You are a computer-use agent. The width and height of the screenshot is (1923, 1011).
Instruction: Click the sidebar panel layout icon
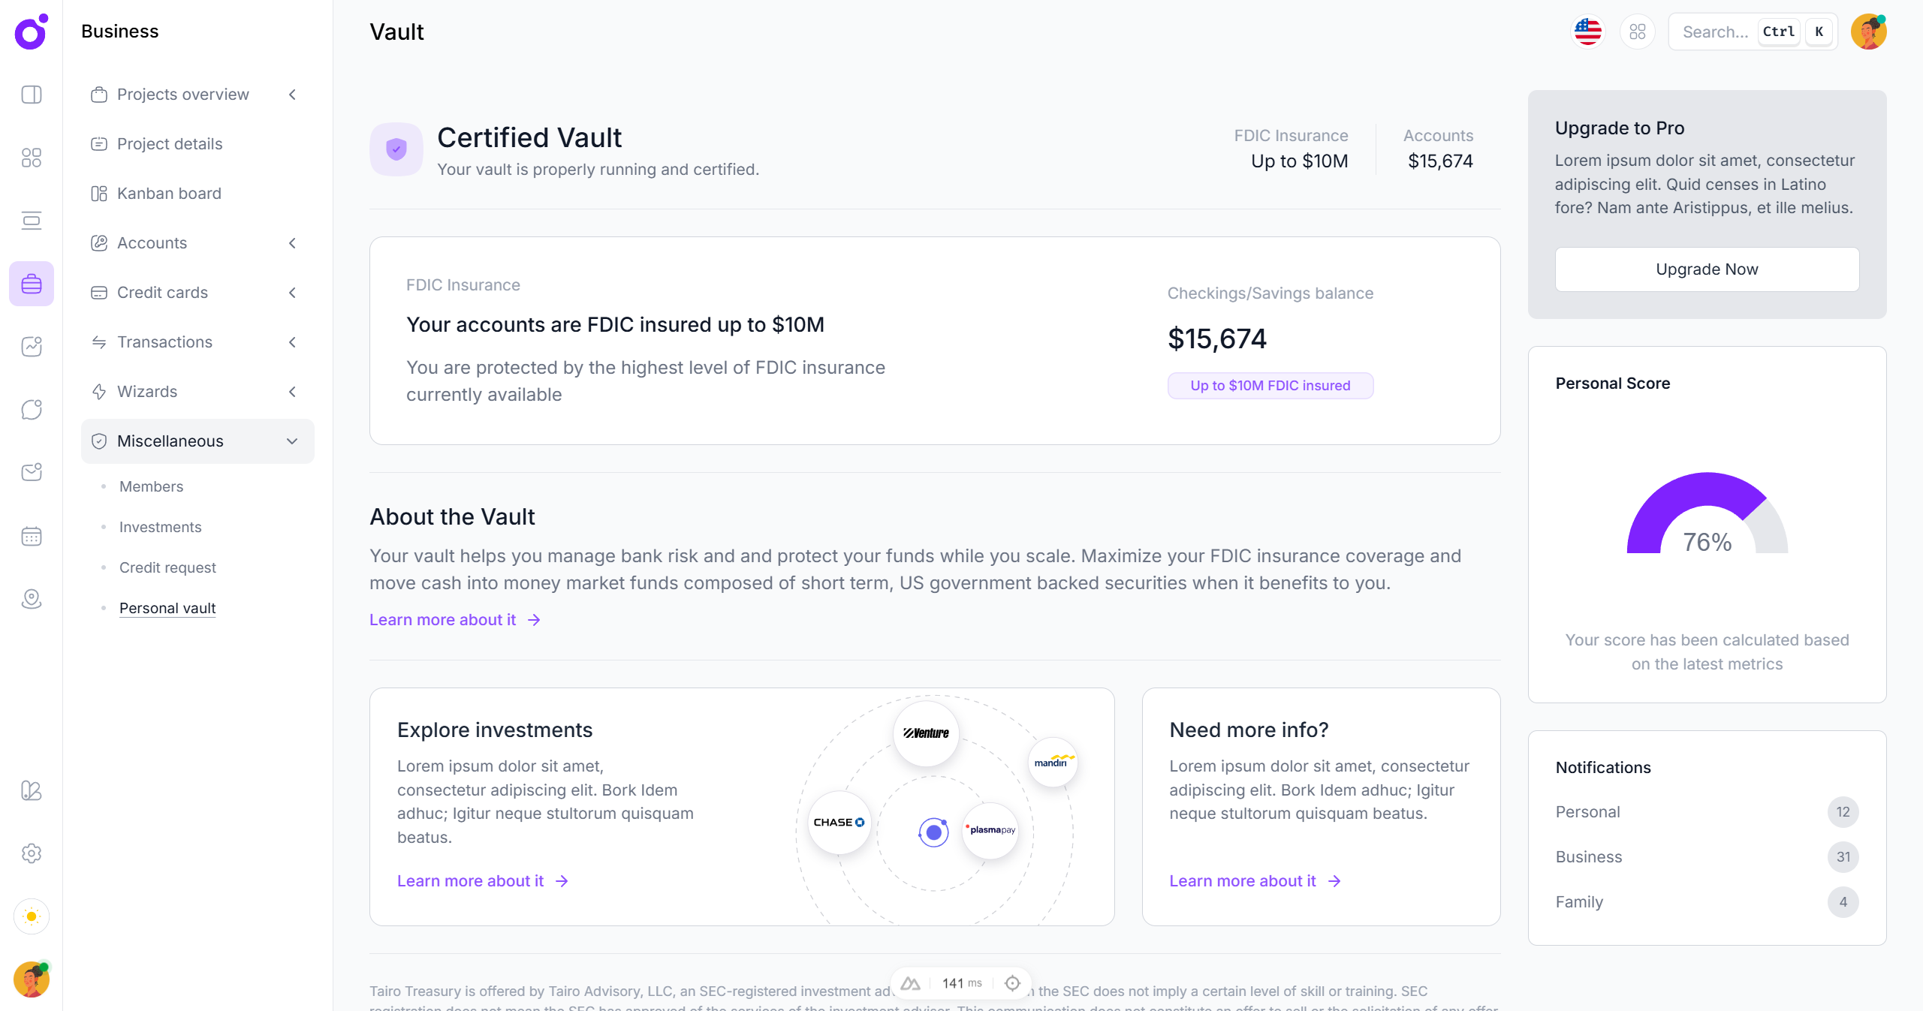[32, 95]
